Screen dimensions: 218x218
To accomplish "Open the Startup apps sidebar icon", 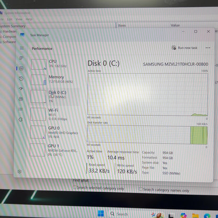I will pyautogui.click(x=21, y=89).
